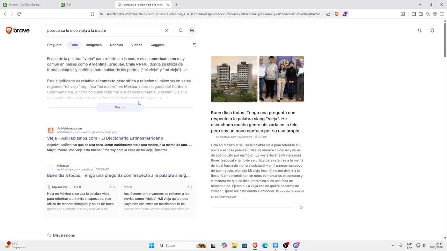Click the address bar URL
The width and height of the screenshot is (447, 251).
pos(214,14)
